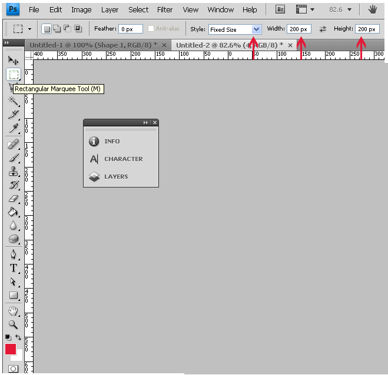
Task: Select the Blur tool
Action: [13, 225]
